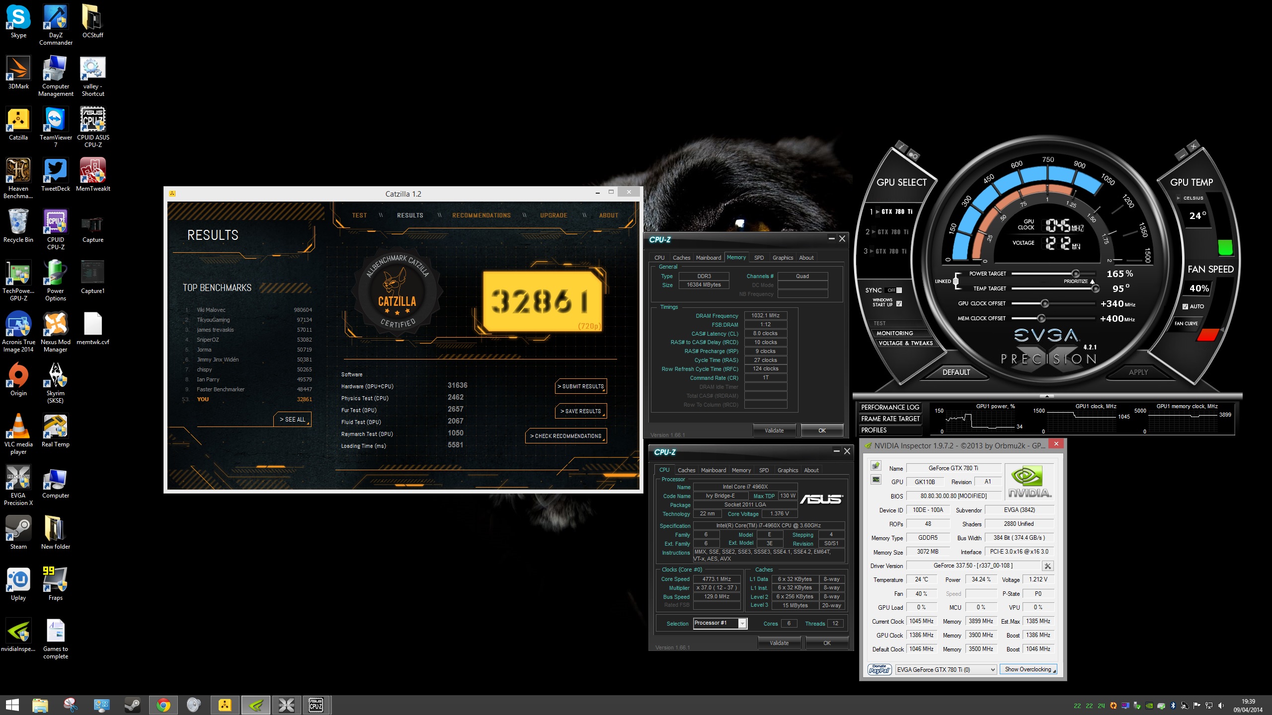
Task: Launch Fraps desktop icon
Action: 56,584
